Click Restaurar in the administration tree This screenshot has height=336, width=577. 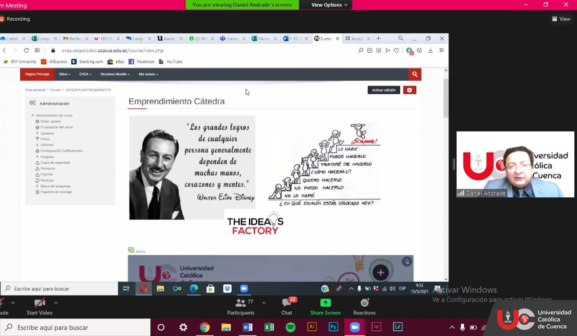(x=48, y=168)
